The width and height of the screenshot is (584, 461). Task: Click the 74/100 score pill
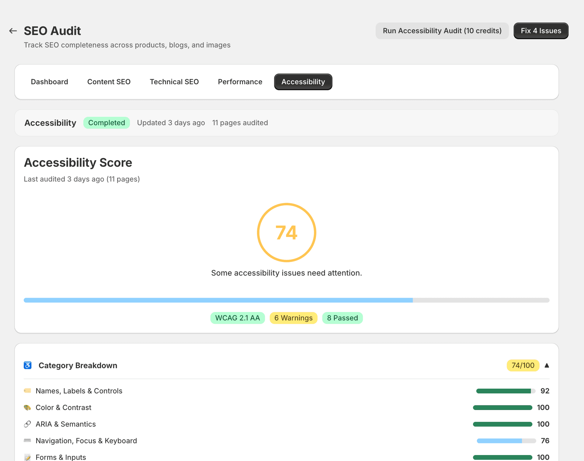[523, 365]
